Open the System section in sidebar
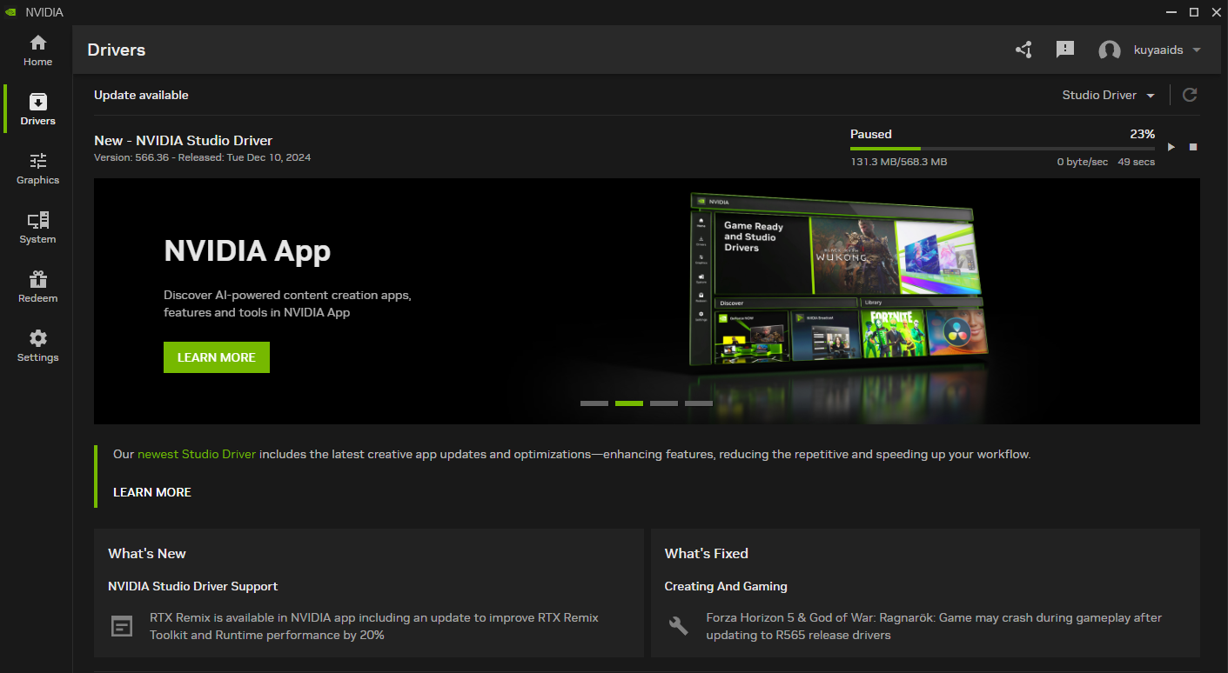This screenshot has width=1228, height=673. click(37, 228)
